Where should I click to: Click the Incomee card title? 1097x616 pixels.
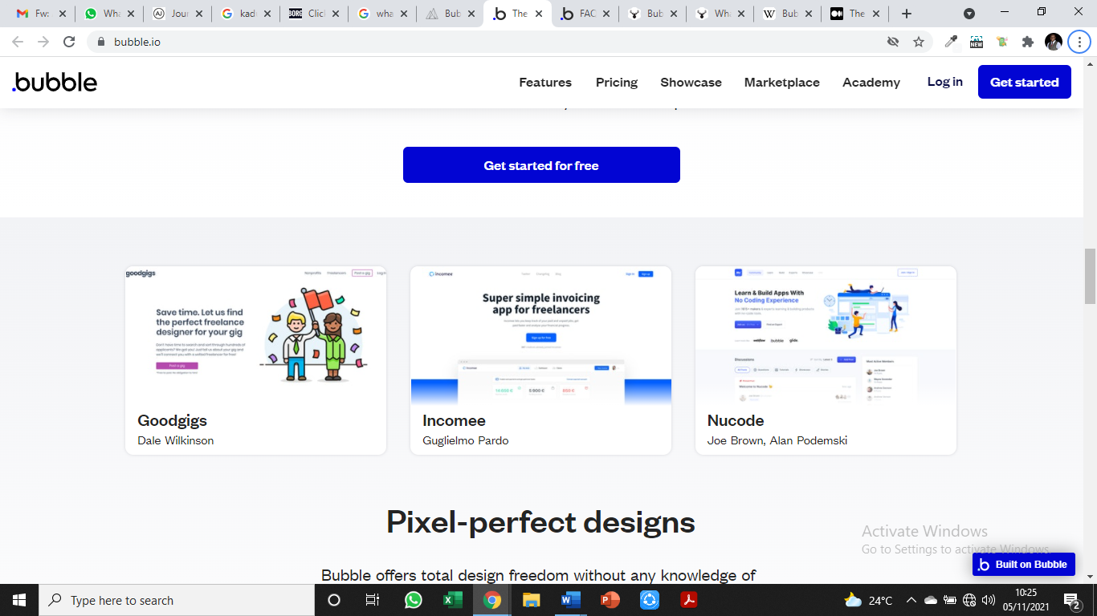[454, 420]
